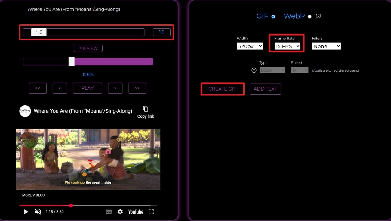The width and height of the screenshot is (391, 221).
Task: Click the MORE VIDEOS label
Action: 33,195
